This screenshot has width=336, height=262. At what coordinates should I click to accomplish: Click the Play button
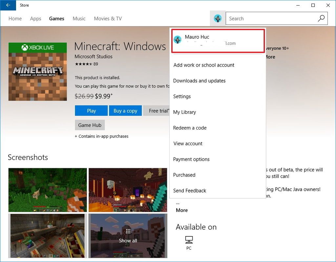(91, 111)
